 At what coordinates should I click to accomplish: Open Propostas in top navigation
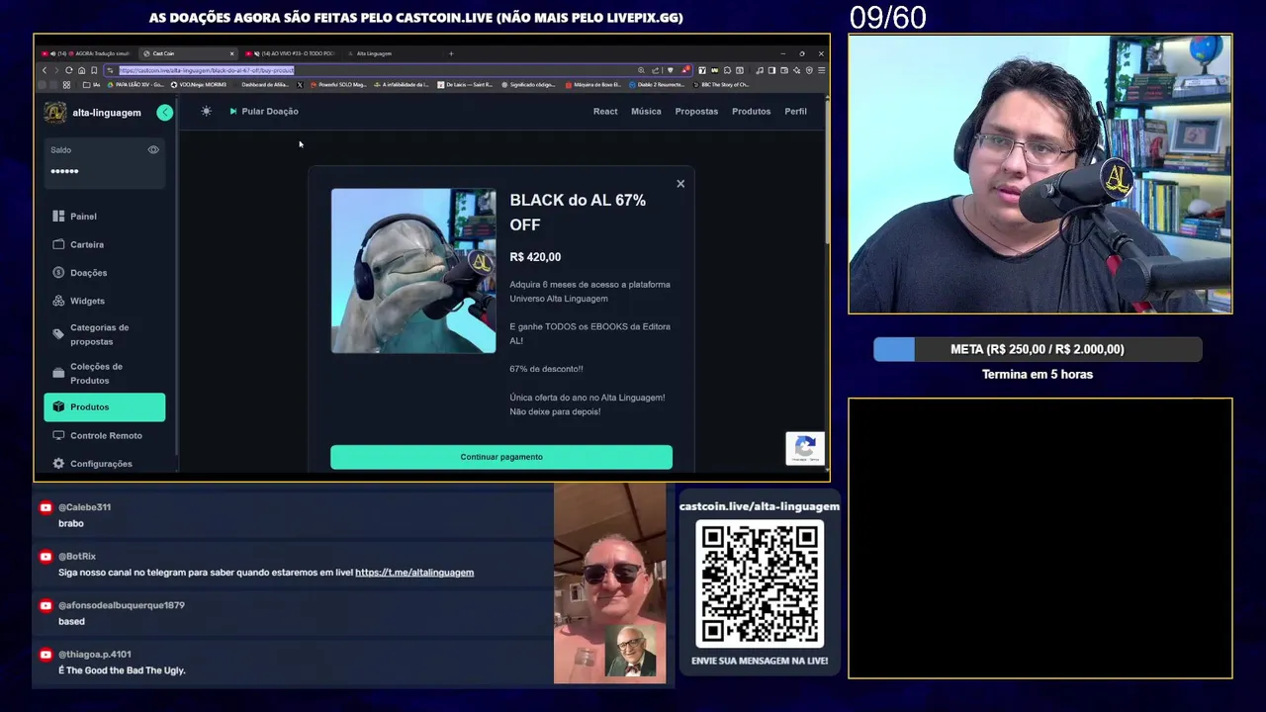pyautogui.click(x=696, y=111)
